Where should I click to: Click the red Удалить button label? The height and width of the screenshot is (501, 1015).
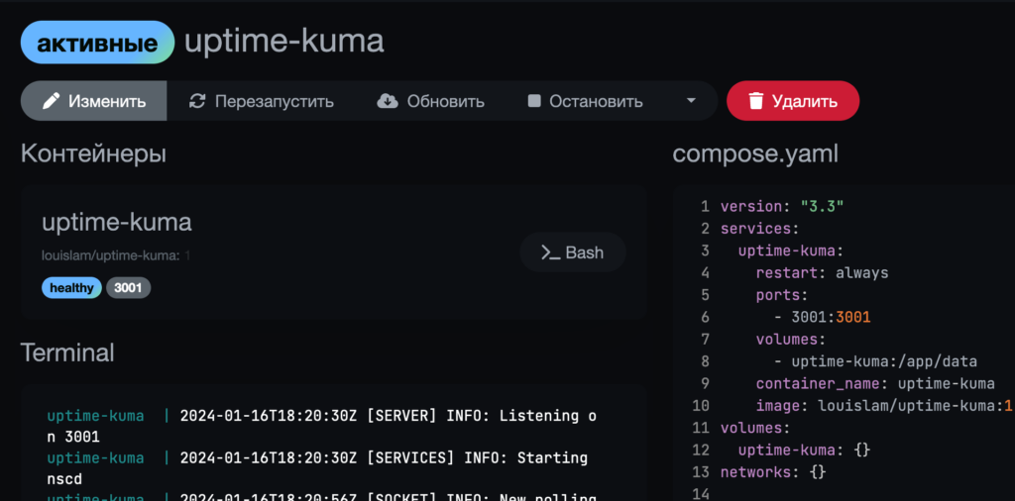pyautogui.click(x=805, y=102)
